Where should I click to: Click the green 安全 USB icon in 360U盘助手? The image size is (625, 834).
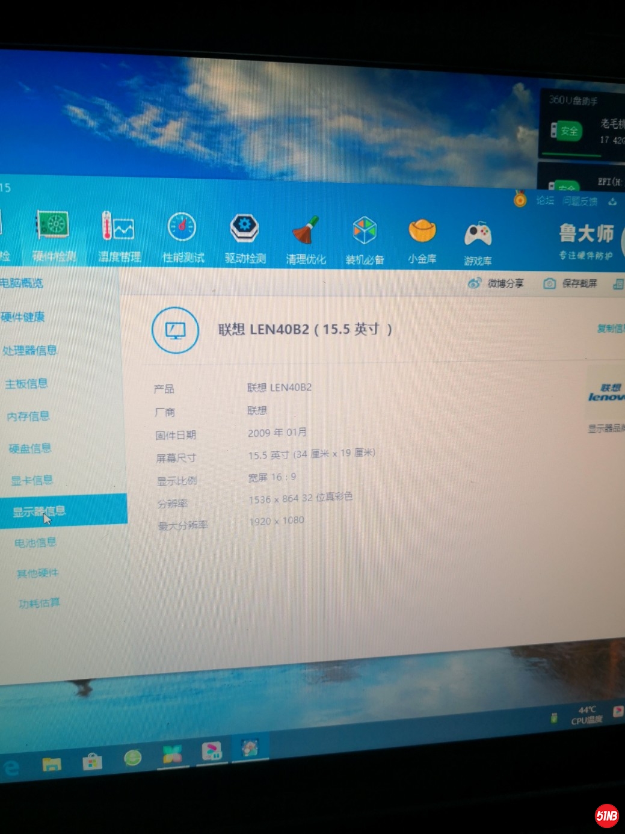point(566,131)
